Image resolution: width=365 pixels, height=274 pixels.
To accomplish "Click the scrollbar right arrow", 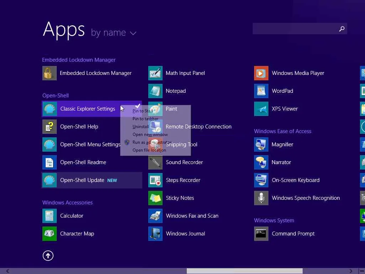I will click(x=351, y=271).
